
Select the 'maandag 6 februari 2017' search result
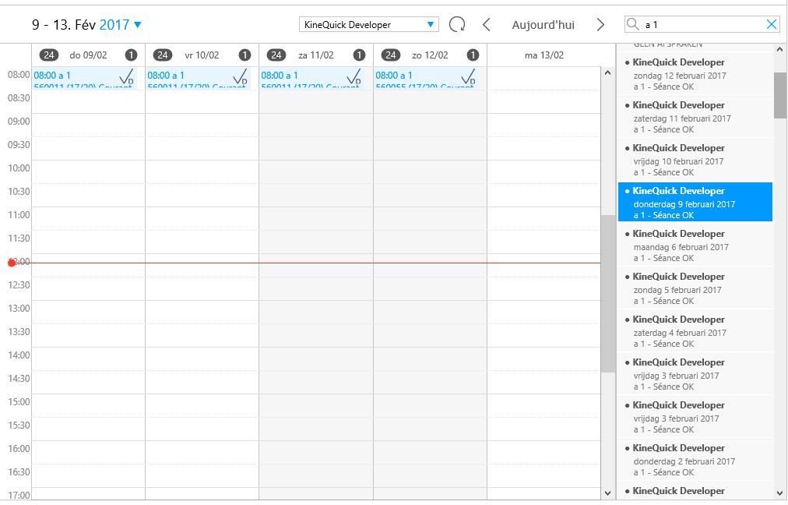point(695,245)
